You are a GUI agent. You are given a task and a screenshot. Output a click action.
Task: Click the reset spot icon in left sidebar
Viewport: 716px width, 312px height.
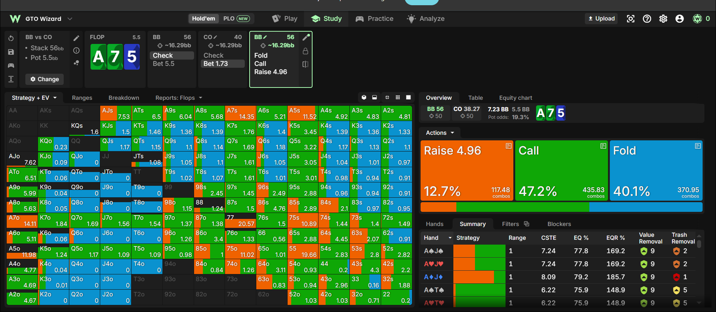click(11, 38)
